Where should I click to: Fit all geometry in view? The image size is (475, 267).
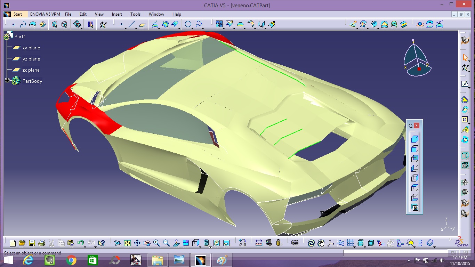[128, 243]
